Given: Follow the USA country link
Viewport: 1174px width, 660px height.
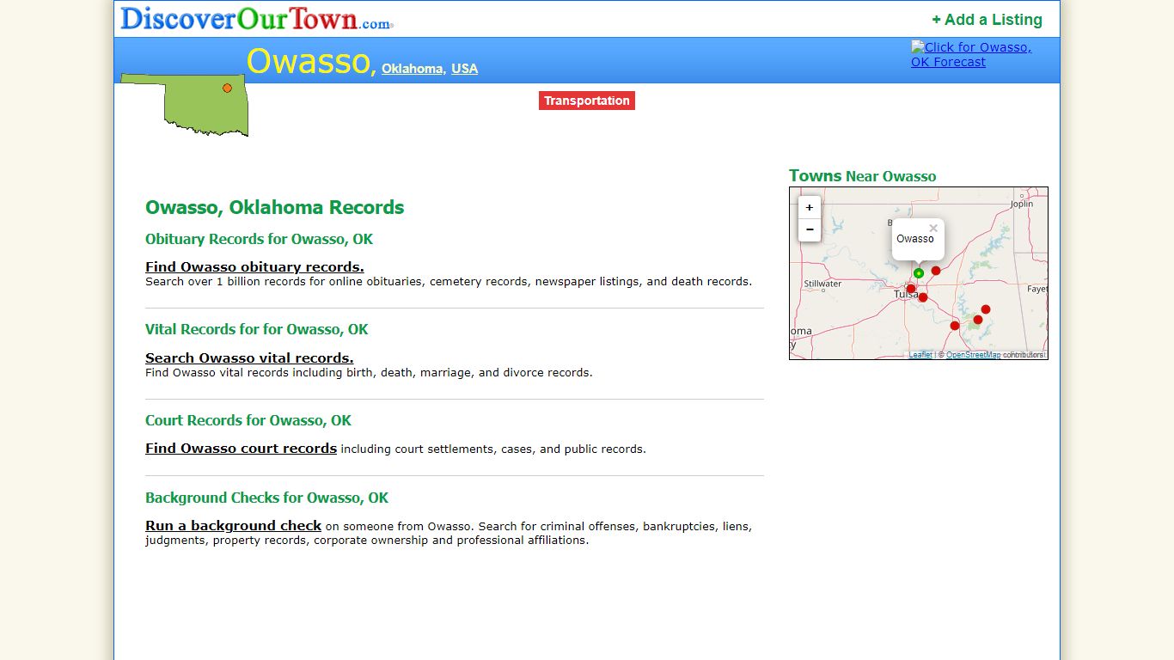Looking at the screenshot, I should (x=465, y=69).
